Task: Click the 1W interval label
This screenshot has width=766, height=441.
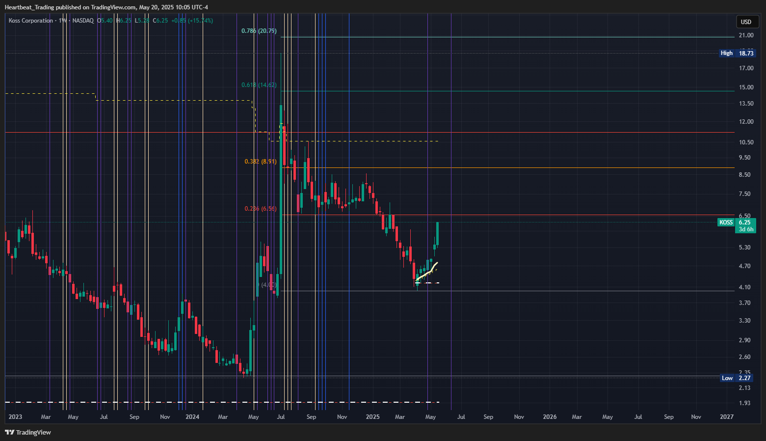Action: click(x=62, y=21)
